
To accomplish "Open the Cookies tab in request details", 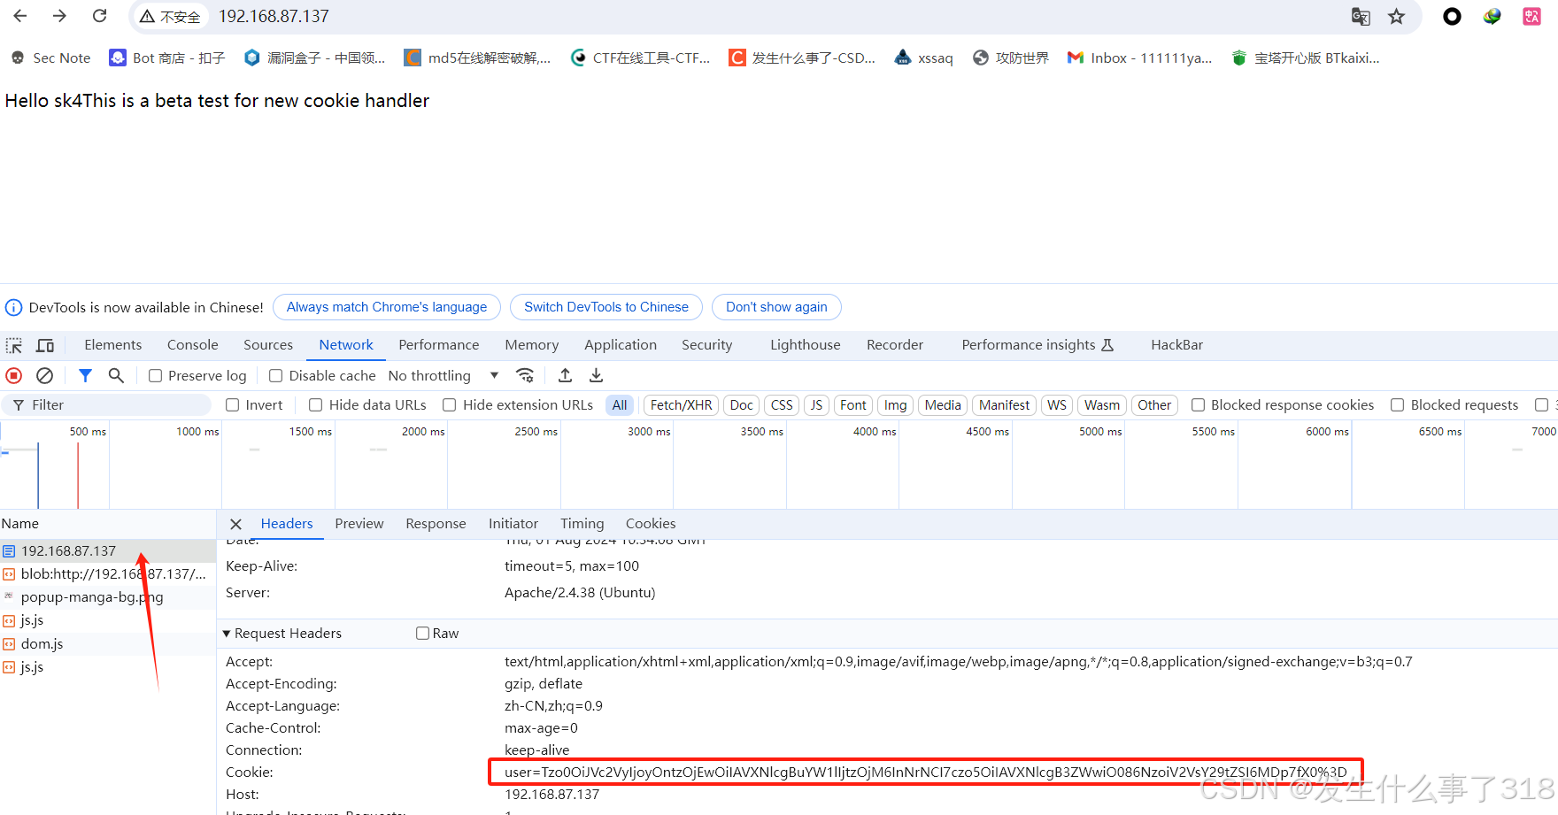I will pyautogui.click(x=650, y=524).
